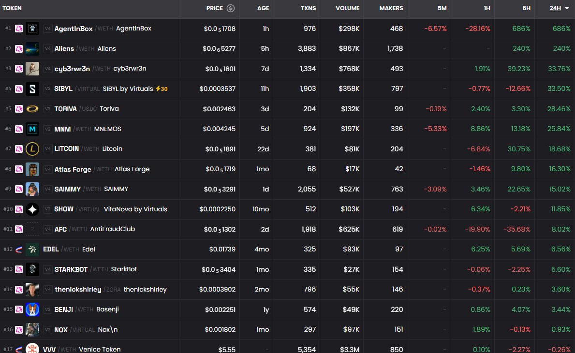Select Aliens makers value 1,738
This screenshot has width=575, height=353.
pyautogui.click(x=395, y=48)
